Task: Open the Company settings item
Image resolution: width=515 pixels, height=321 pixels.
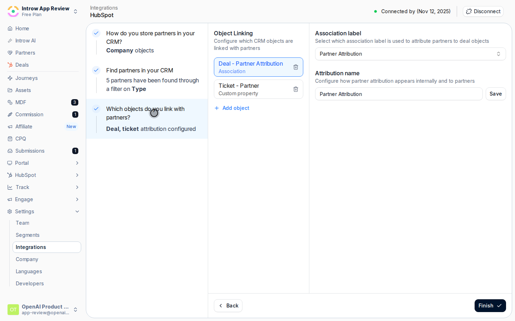Action: [x=47, y=259]
